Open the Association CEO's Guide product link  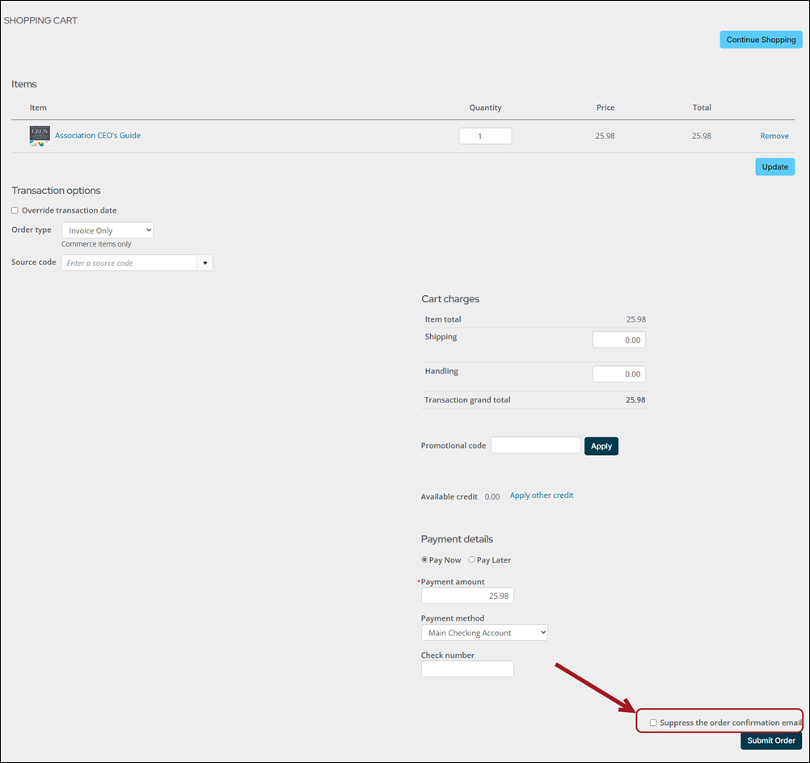click(98, 135)
